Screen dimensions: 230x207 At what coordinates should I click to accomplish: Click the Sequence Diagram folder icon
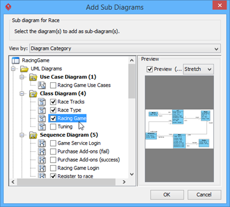[33, 135]
